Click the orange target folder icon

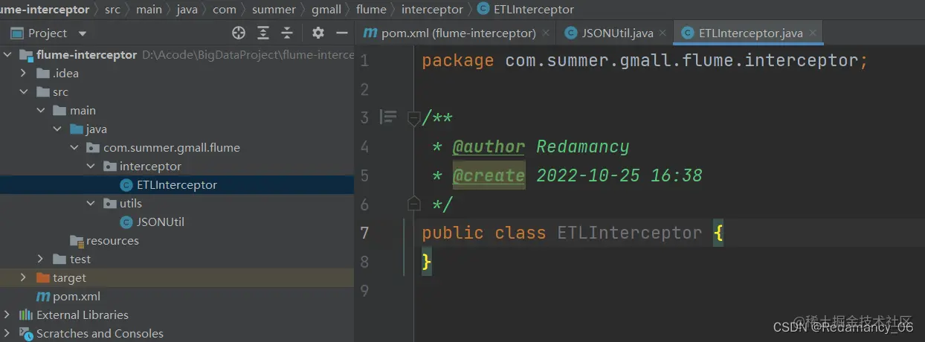43,277
